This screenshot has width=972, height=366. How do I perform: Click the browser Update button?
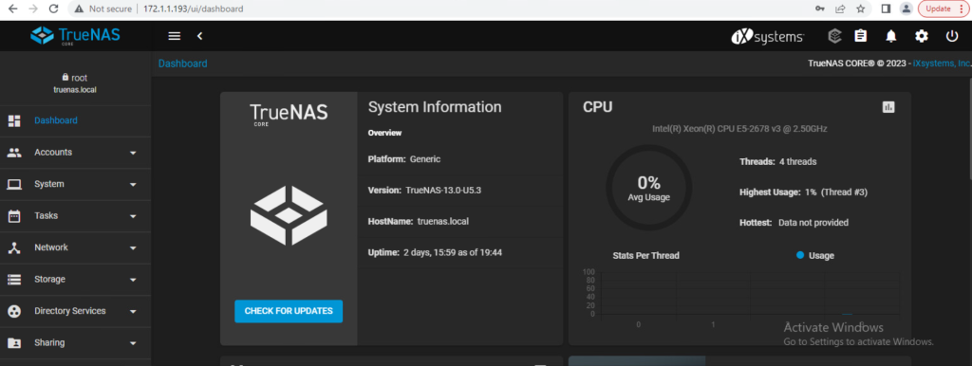943,9
